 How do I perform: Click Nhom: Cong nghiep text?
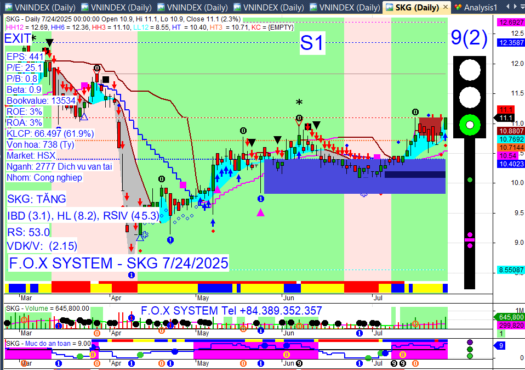pos(44,177)
